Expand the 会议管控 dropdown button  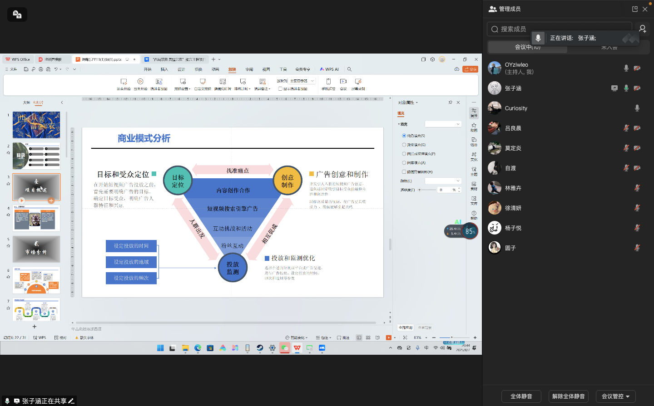(615, 396)
